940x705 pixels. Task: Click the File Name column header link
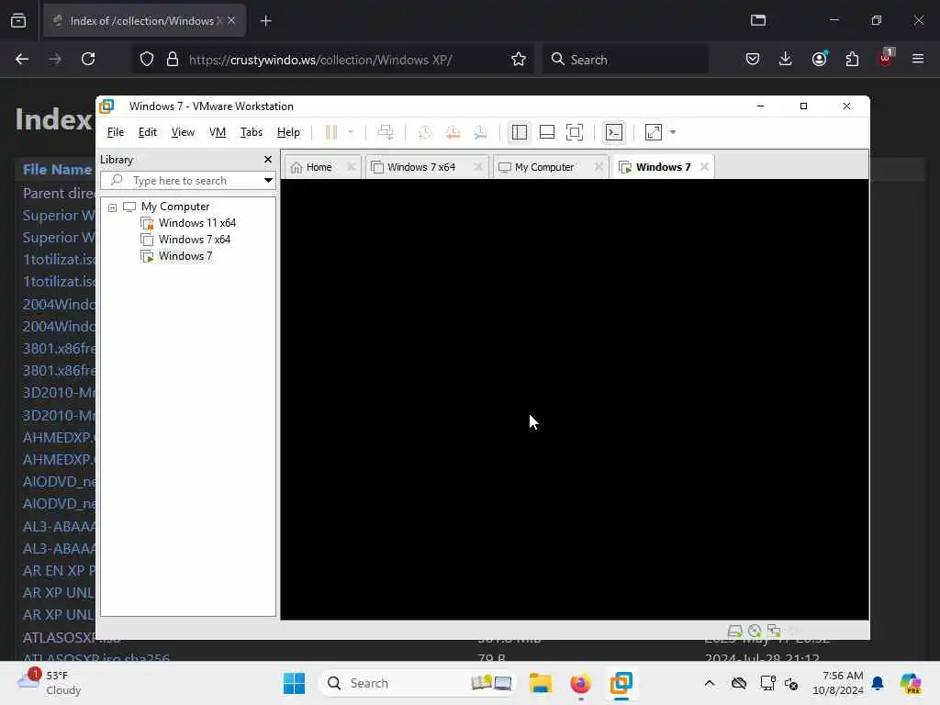pyautogui.click(x=57, y=170)
